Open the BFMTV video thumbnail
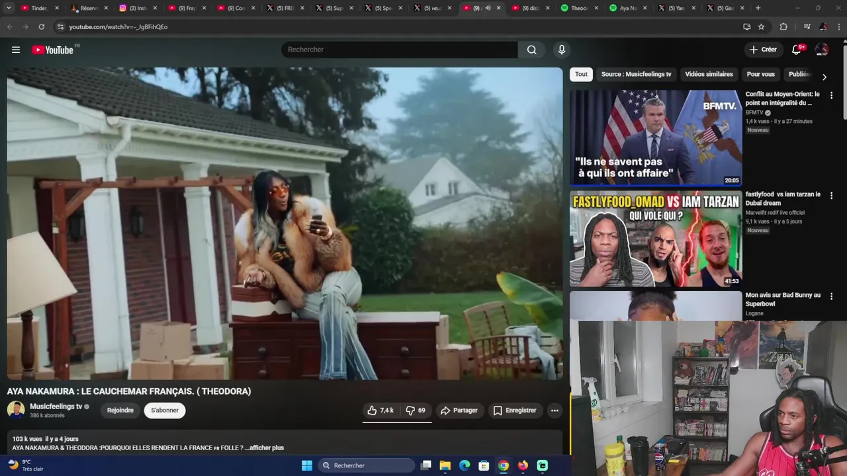The image size is (847, 476). click(656, 138)
